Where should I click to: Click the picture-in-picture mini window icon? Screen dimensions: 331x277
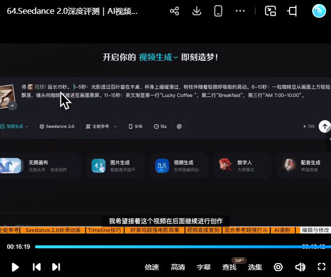click(x=270, y=11)
